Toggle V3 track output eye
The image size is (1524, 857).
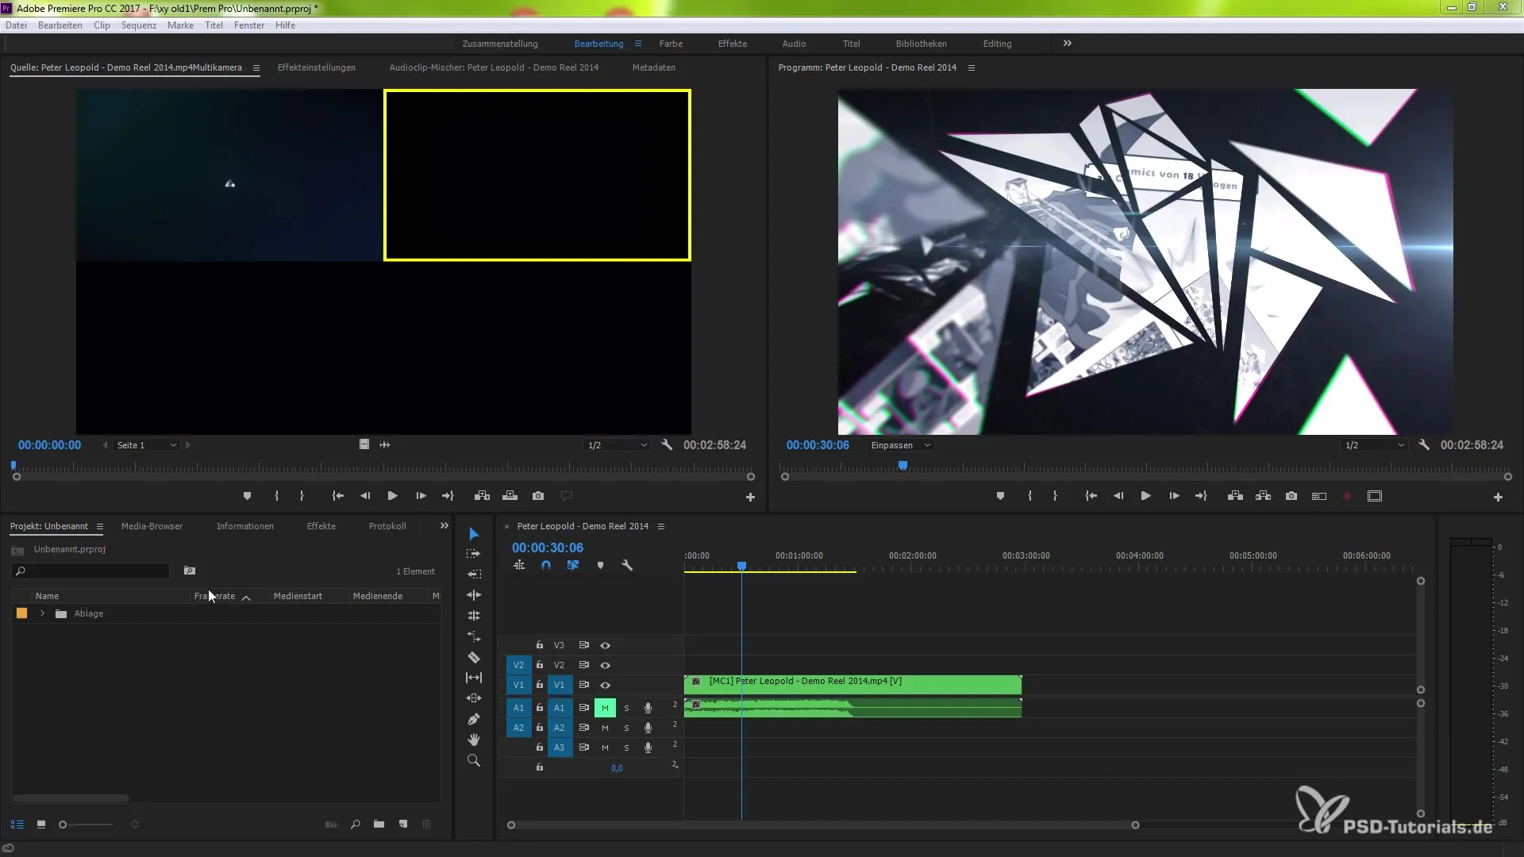pos(605,645)
